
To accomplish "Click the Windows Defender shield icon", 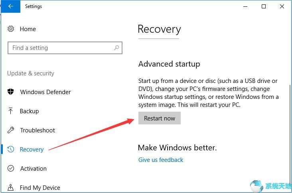I will tap(11, 92).
